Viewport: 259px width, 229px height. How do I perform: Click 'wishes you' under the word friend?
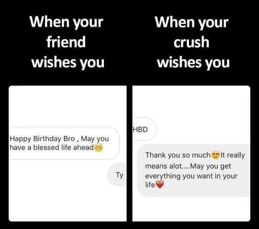tap(68, 62)
